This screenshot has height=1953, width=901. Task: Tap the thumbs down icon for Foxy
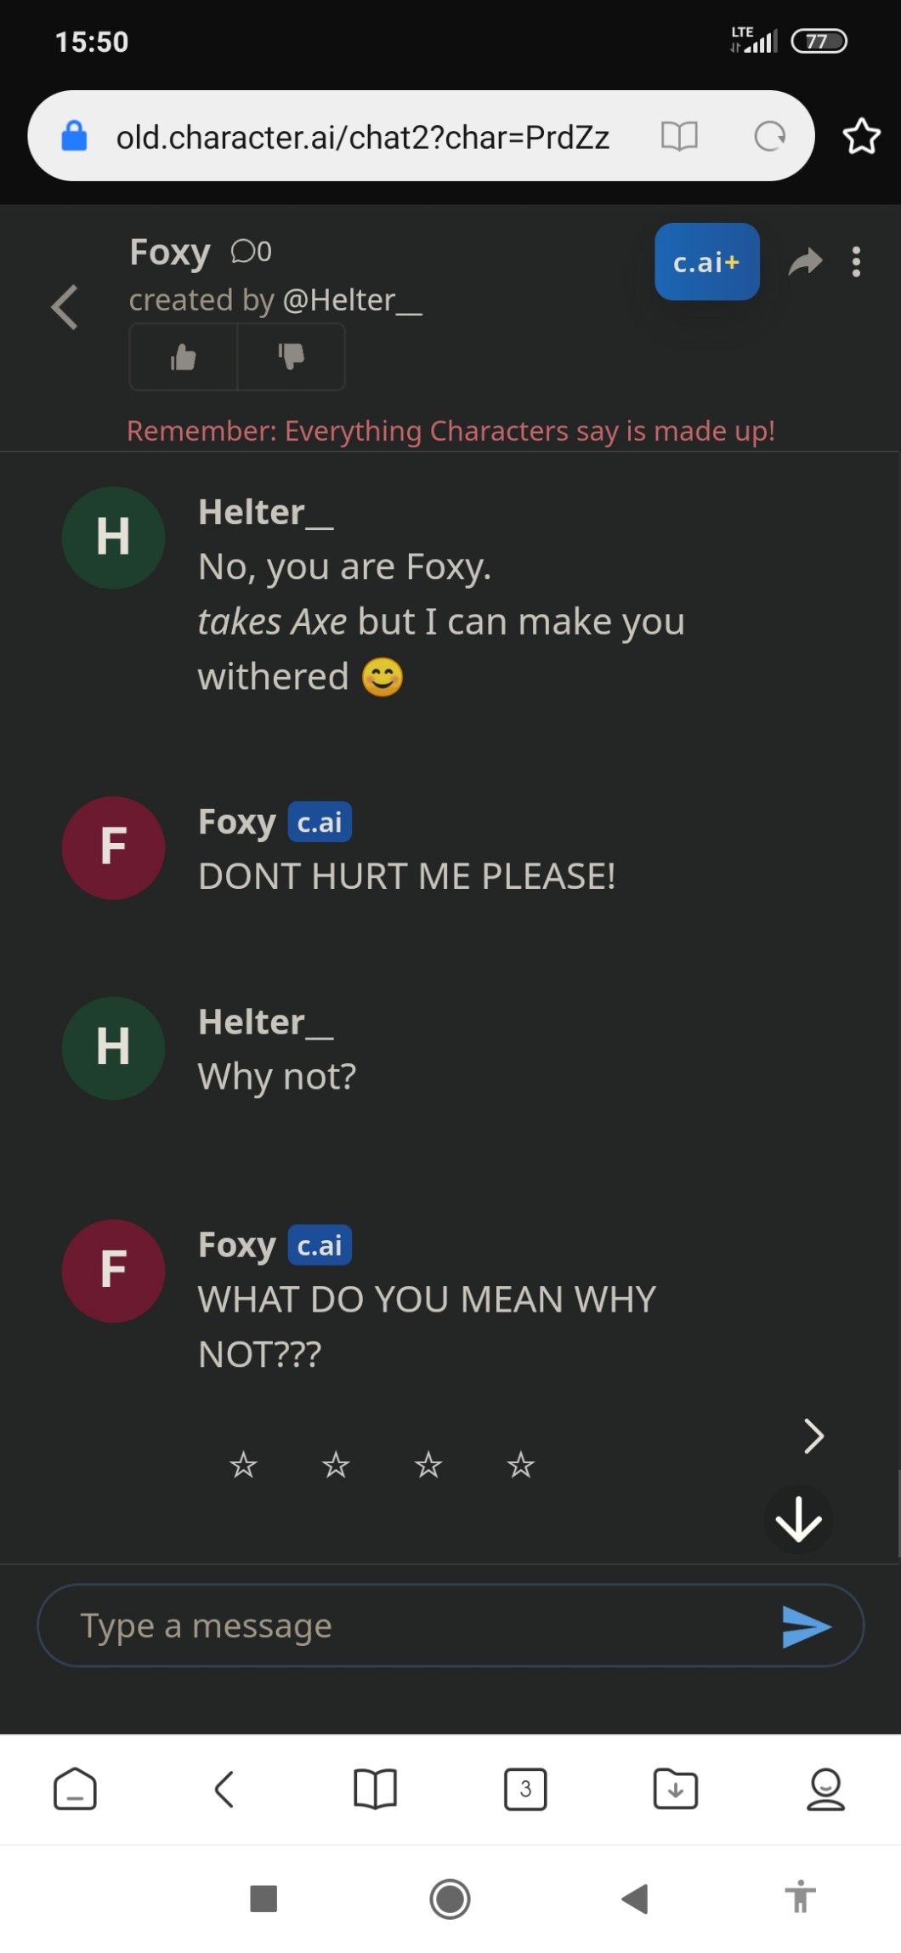coord(291,357)
